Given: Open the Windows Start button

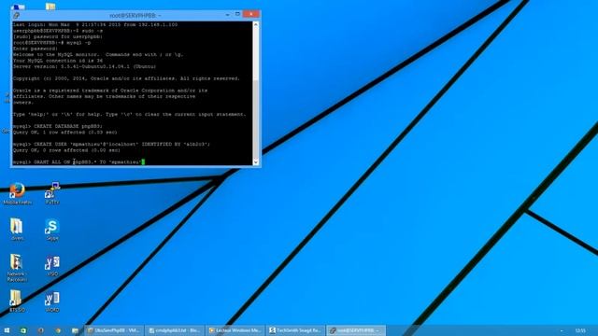Looking at the screenshot, I should click(x=7, y=330).
